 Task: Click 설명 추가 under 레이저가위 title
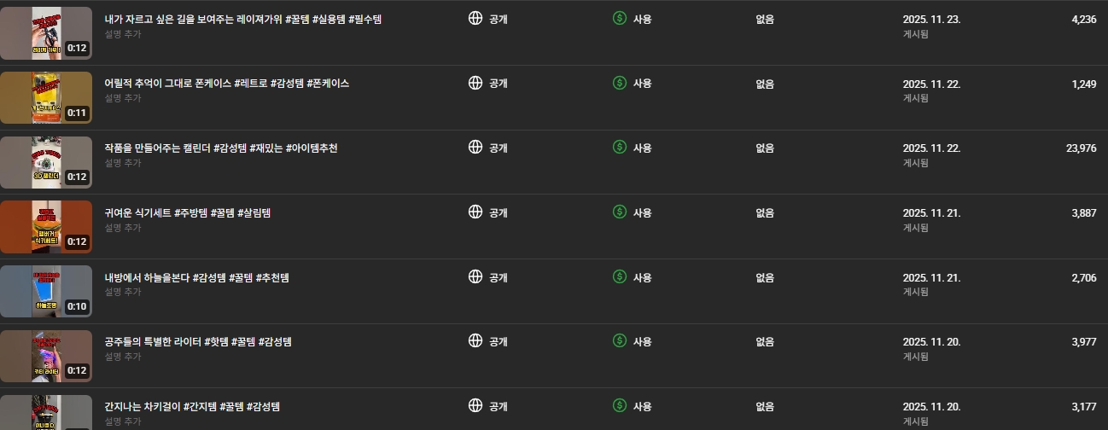point(123,34)
